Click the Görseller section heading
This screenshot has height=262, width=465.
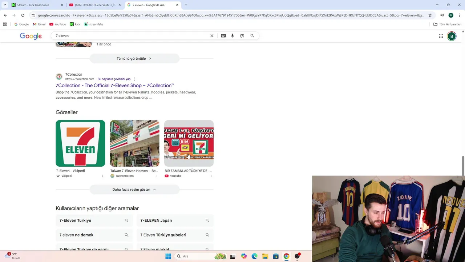coord(66,112)
